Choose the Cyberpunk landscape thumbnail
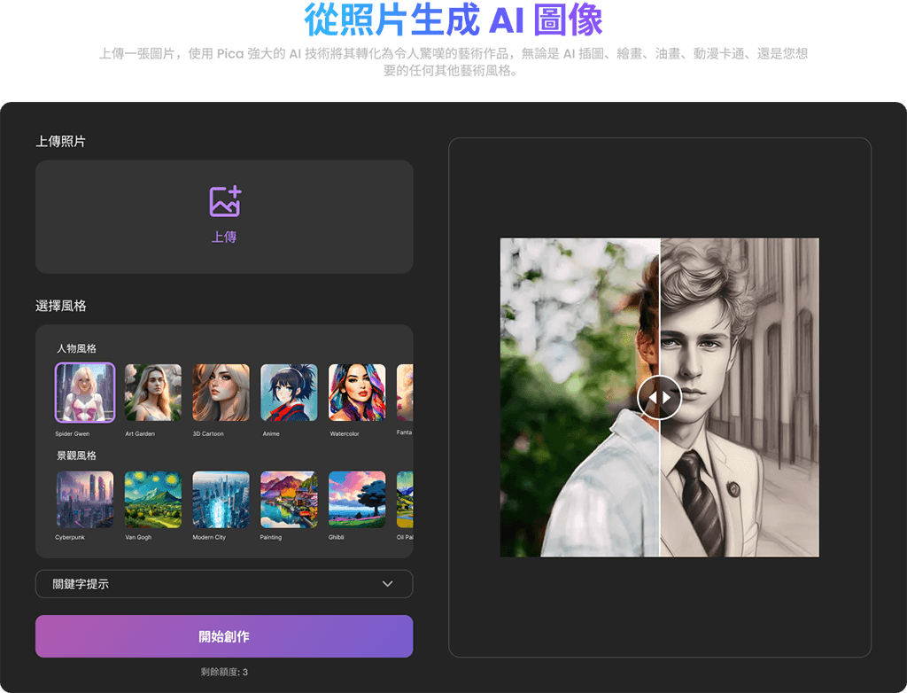 coord(85,499)
